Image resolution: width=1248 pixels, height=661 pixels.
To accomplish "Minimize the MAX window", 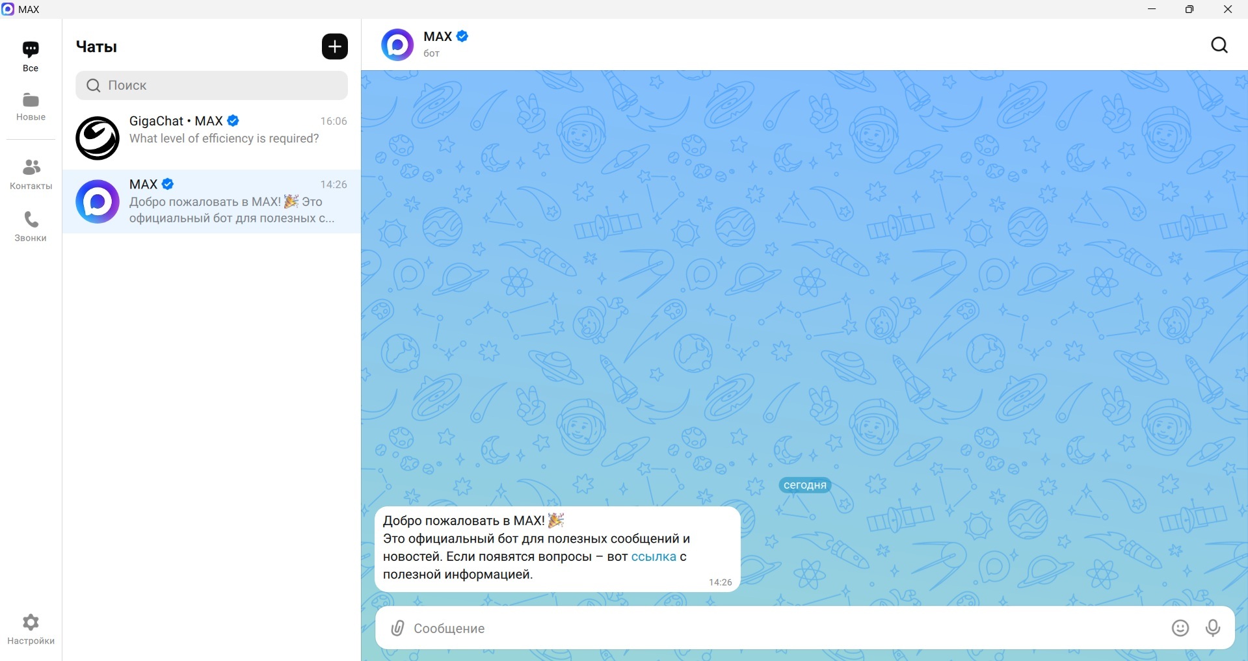I will [x=1152, y=9].
